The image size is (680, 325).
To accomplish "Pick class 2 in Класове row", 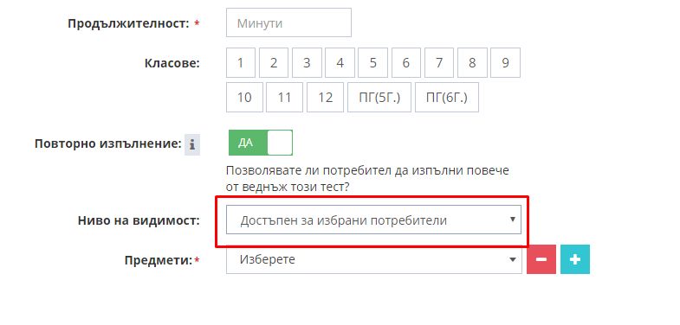I will coord(274,63).
